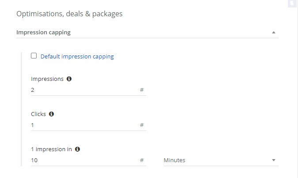Click the Impressions field label
298x178 pixels.
click(47, 79)
